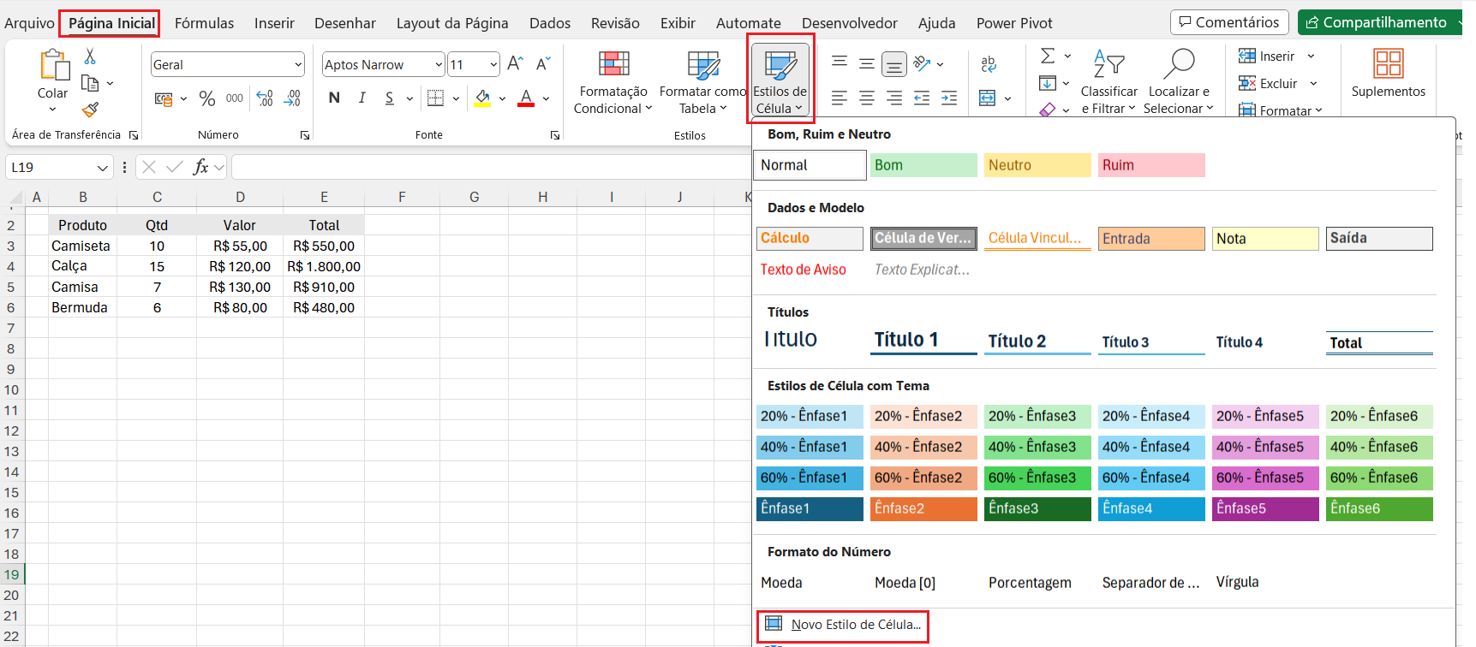Viewport: 1476px width, 647px height.
Task: Toggle middle vertical alignment
Action: (867, 64)
